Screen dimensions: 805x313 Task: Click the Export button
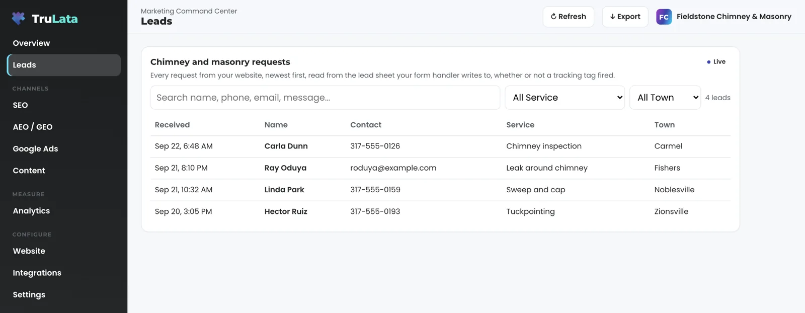click(x=625, y=17)
